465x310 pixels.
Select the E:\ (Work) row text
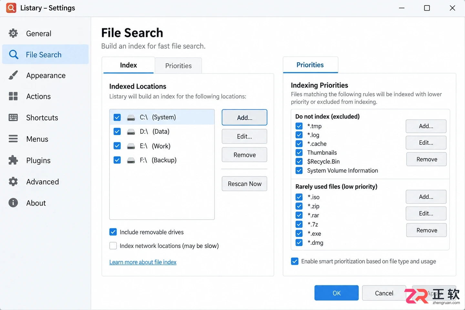click(155, 146)
